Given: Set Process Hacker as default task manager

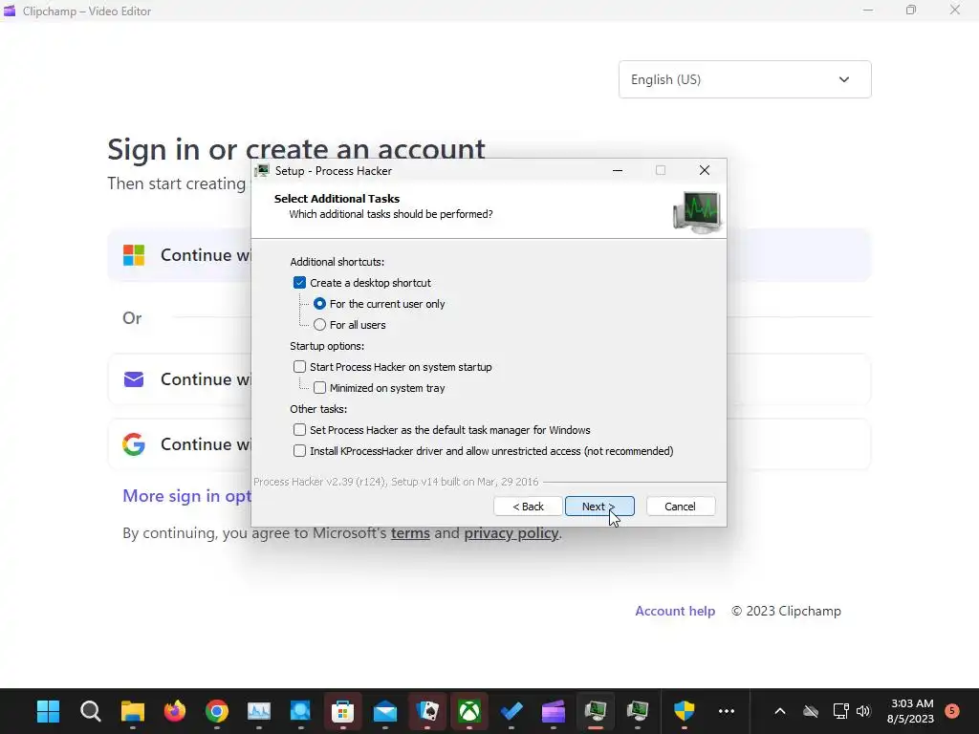Looking at the screenshot, I should 299,430.
